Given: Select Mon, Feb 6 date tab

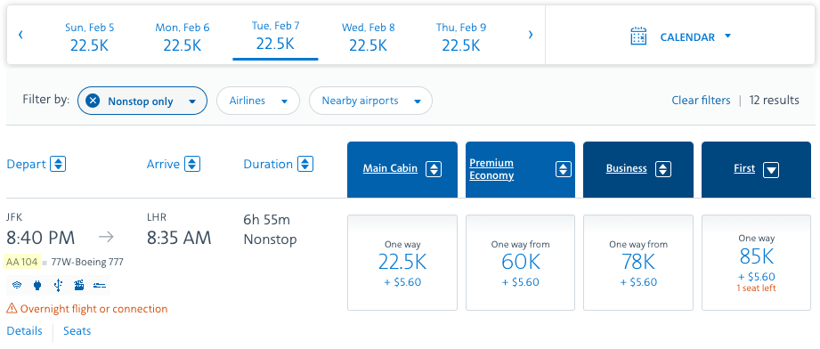Looking at the screenshot, I should (x=182, y=37).
